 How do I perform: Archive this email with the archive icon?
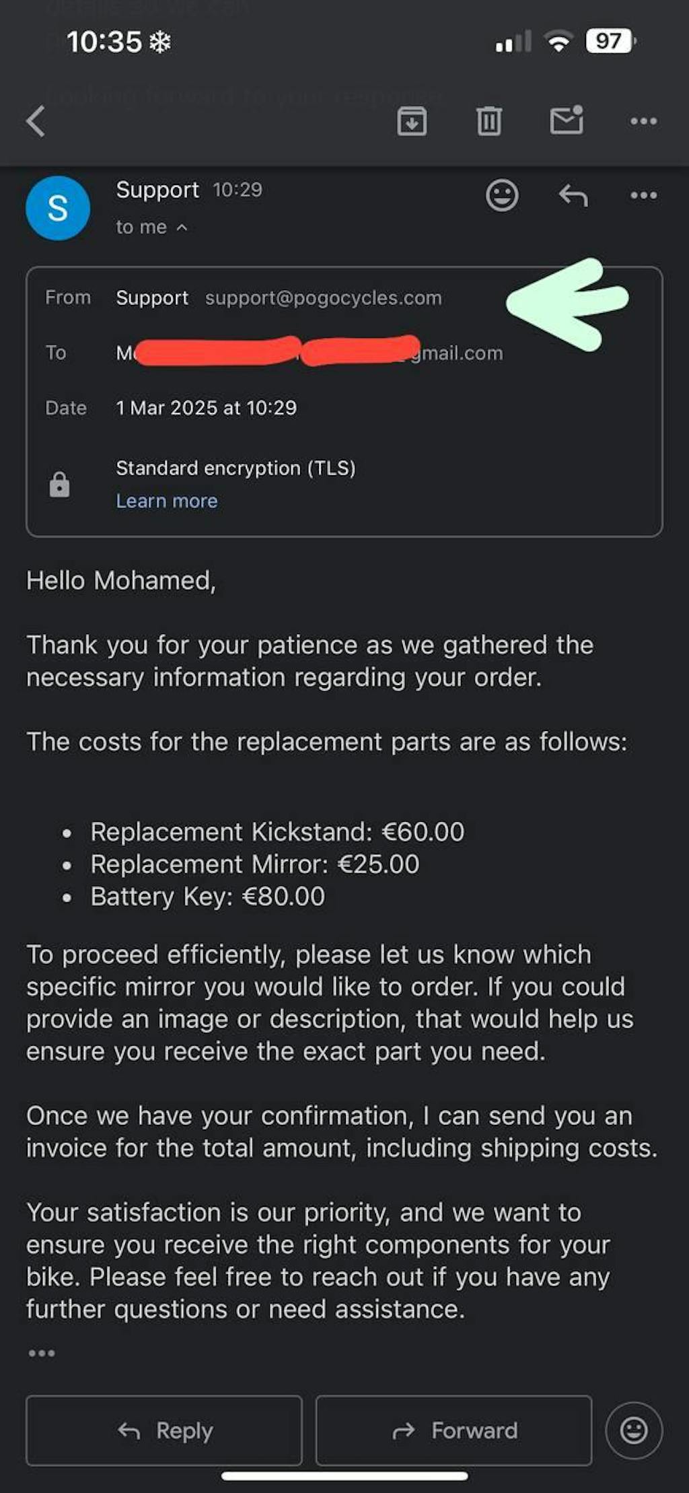click(x=412, y=121)
